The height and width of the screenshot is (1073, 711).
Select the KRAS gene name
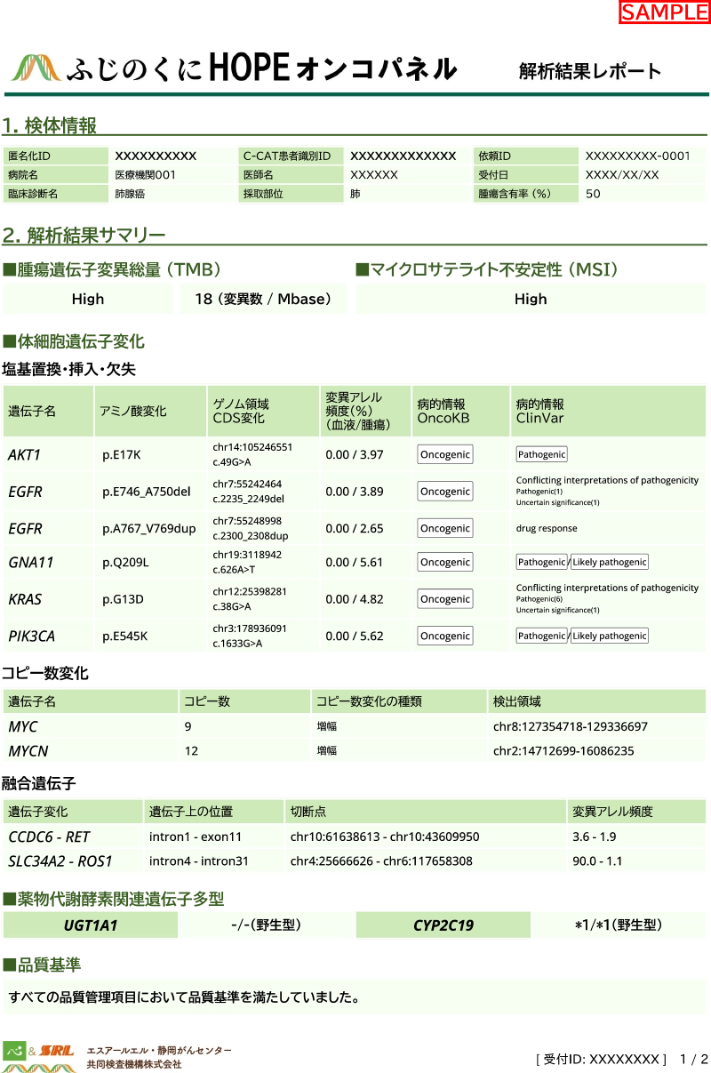[x=25, y=599]
